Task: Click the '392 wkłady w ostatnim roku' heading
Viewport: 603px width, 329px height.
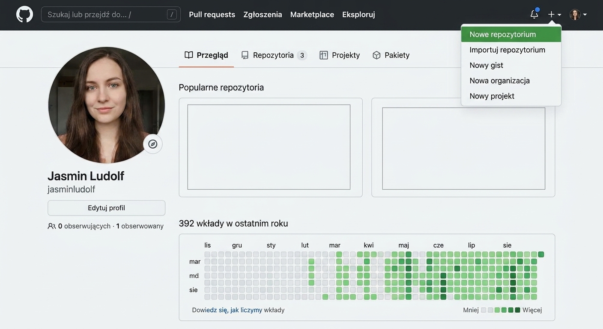Action: (233, 223)
